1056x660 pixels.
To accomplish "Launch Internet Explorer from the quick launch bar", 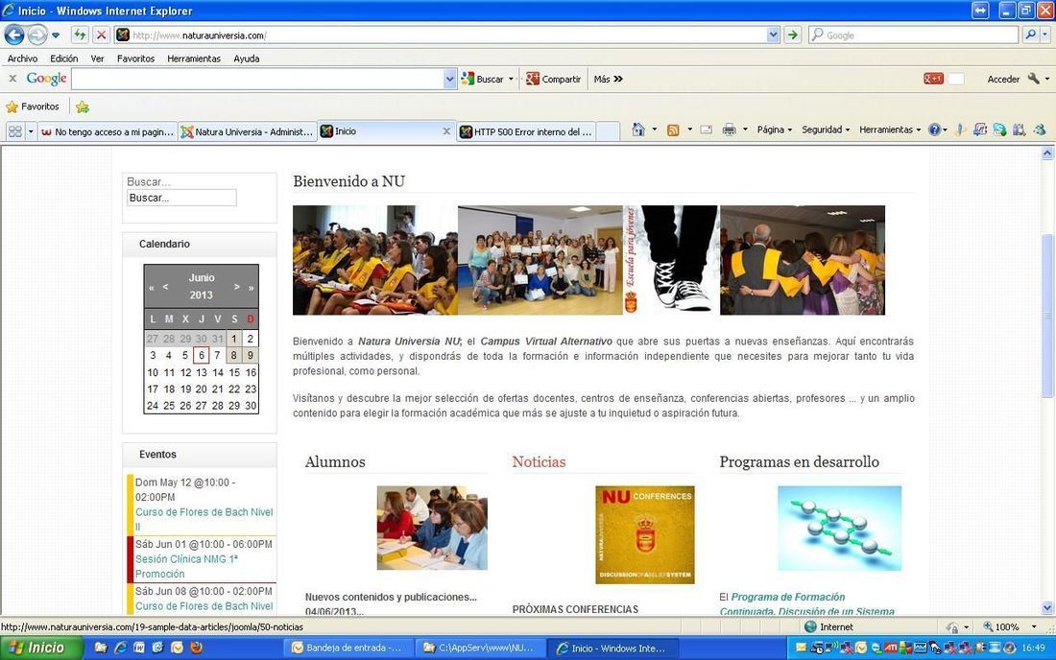I will click(121, 648).
